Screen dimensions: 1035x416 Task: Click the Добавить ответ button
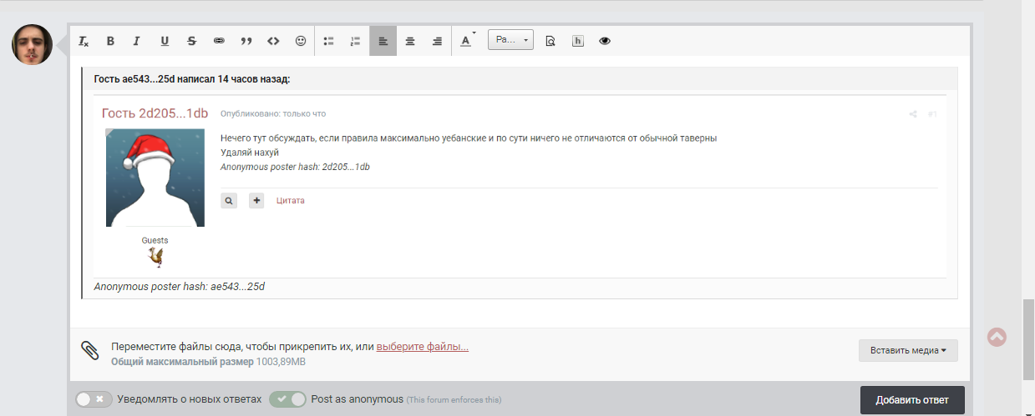coord(911,400)
